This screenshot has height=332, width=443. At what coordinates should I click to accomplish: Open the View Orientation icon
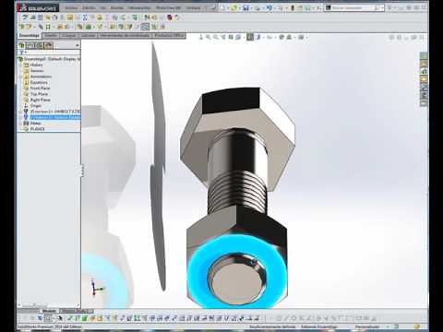point(238,37)
